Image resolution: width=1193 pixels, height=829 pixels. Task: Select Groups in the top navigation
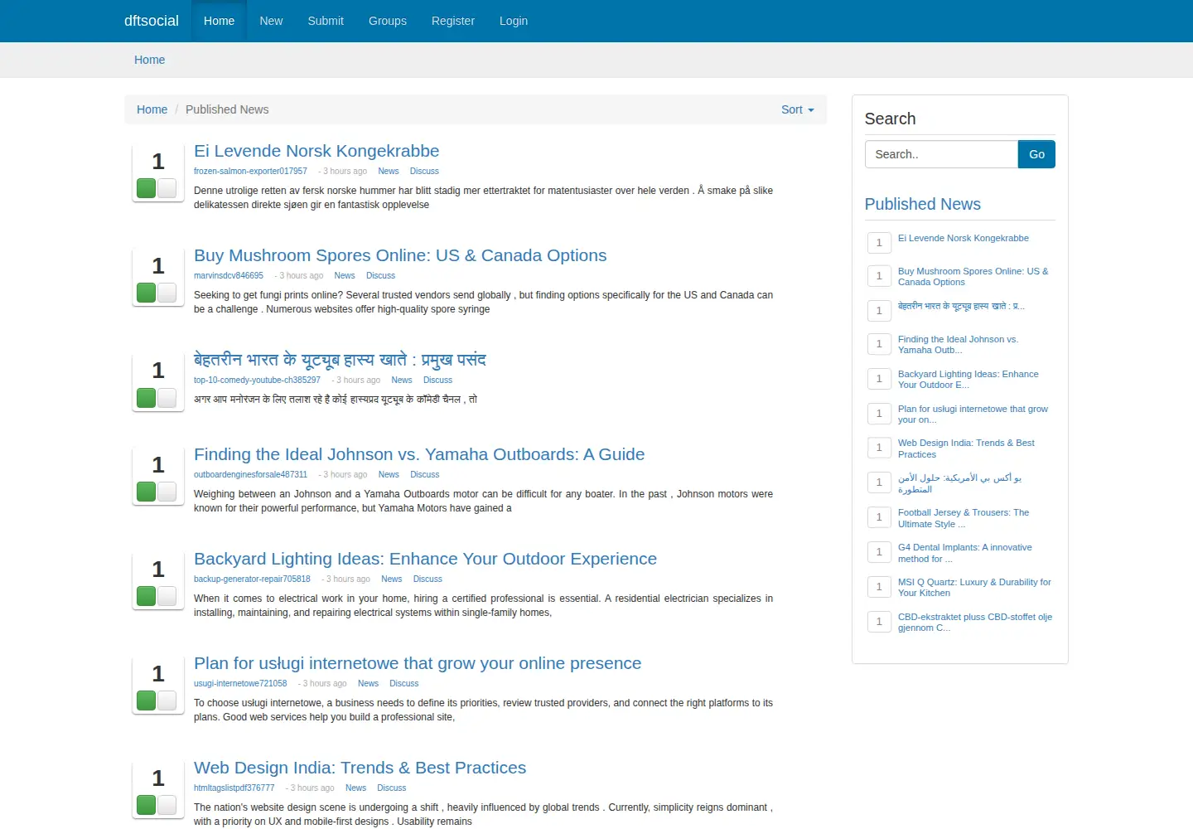pyautogui.click(x=388, y=21)
